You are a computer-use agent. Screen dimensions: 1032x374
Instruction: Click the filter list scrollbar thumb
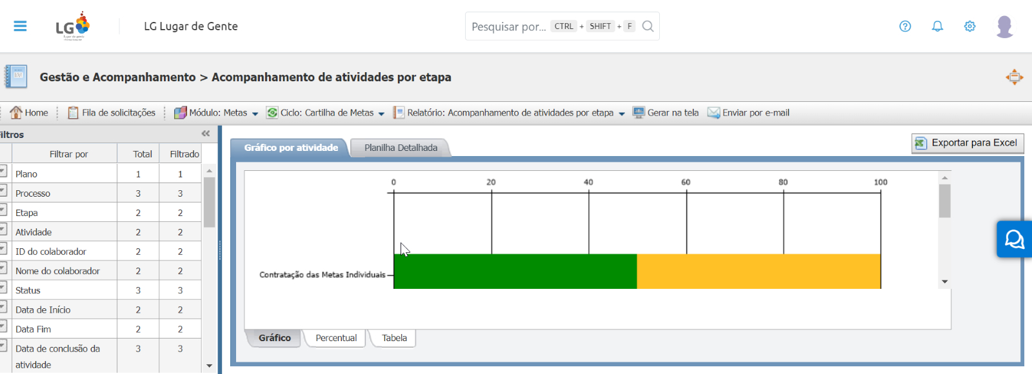pos(209,202)
